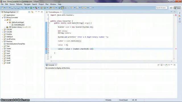182x102 pixels.
Task: Select the RemoteSystemsTempFiles project
Action: 16,44
